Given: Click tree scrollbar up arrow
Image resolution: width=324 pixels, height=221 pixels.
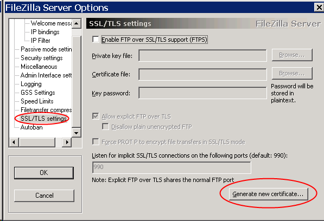Looking at the screenshot, I should pyautogui.click(x=77, y=23).
